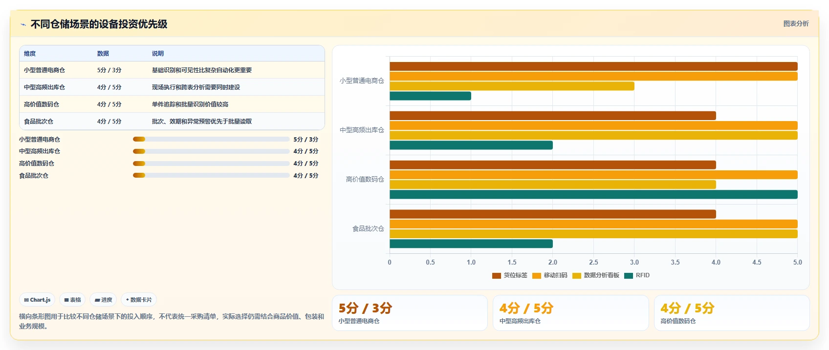Select the 数据卡片 tag chip
829x350 pixels.
click(x=139, y=300)
